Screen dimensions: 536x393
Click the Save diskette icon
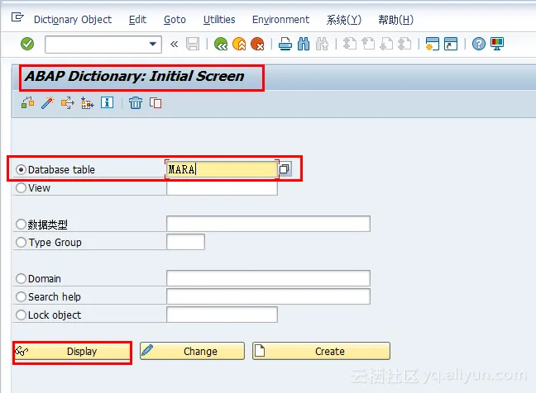[x=193, y=44]
